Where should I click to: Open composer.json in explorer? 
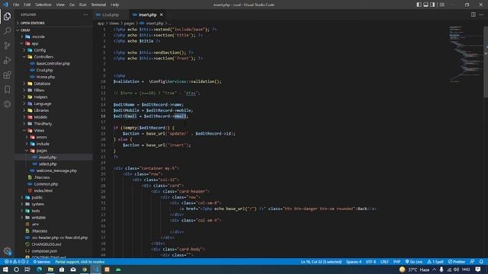(x=44, y=251)
